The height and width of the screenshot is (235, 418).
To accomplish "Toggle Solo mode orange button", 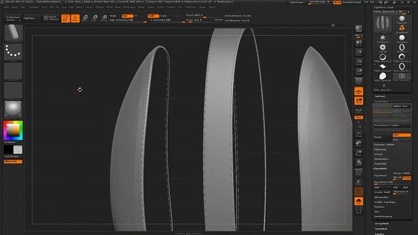I will pyautogui.click(x=359, y=201).
